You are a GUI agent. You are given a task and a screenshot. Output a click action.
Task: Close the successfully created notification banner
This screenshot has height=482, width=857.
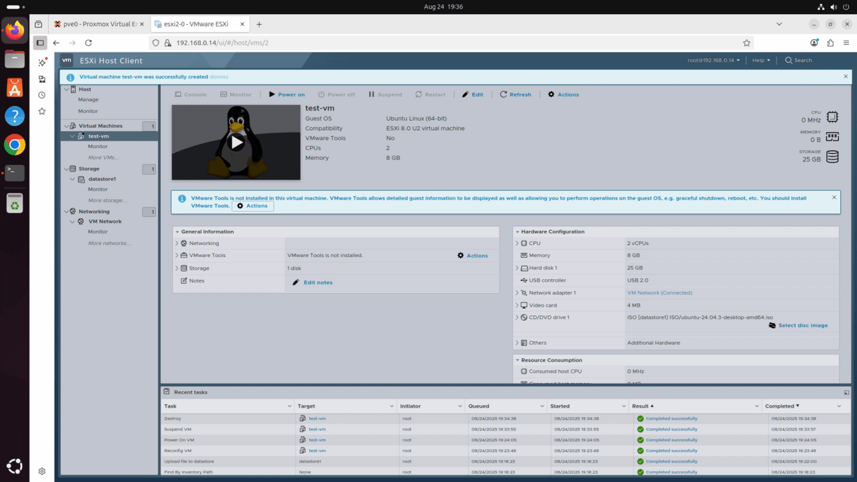pyautogui.click(x=846, y=76)
